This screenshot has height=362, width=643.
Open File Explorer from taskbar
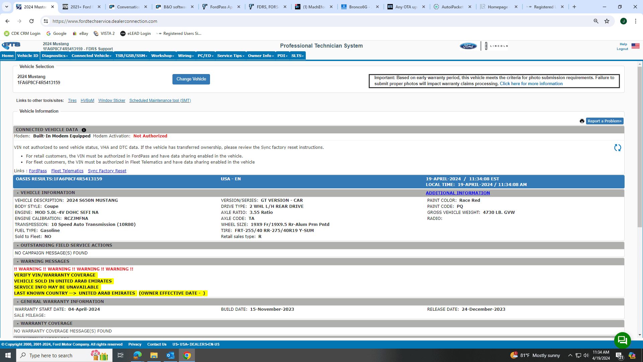point(154,355)
